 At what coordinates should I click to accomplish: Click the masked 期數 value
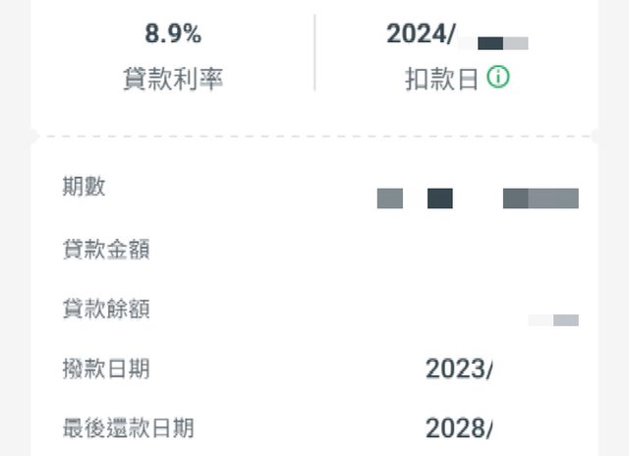[x=478, y=199]
